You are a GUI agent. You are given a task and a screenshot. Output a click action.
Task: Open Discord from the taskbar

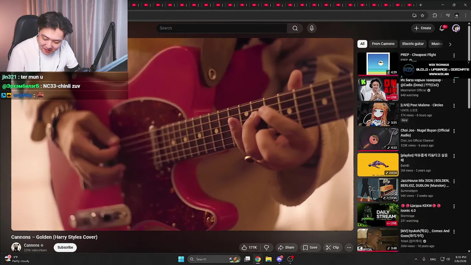coord(279,259)
